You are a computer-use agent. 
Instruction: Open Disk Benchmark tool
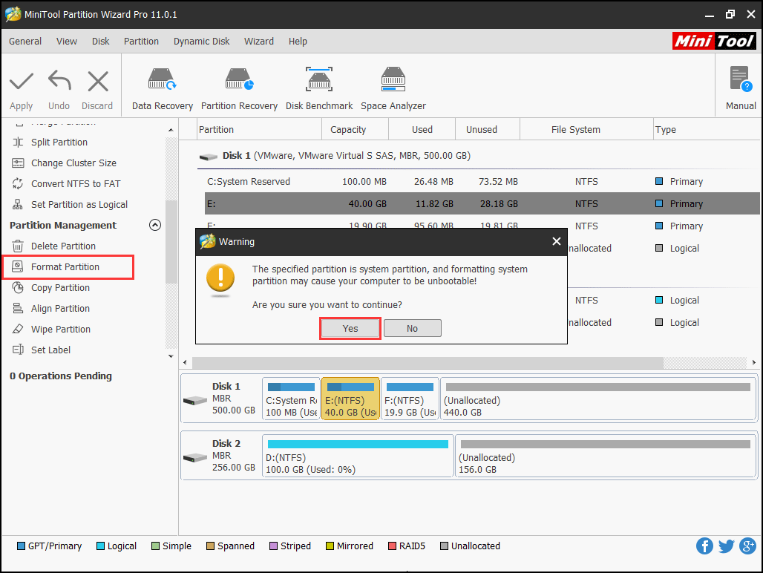click(319, 89)
